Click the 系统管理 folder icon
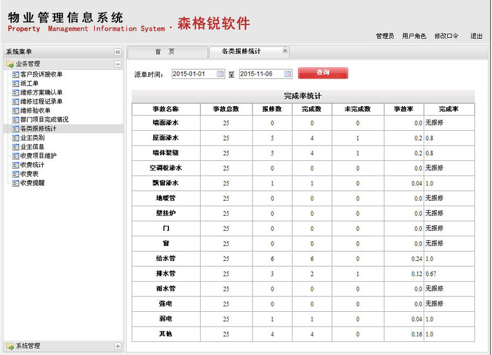 click(x=10, y=346)
